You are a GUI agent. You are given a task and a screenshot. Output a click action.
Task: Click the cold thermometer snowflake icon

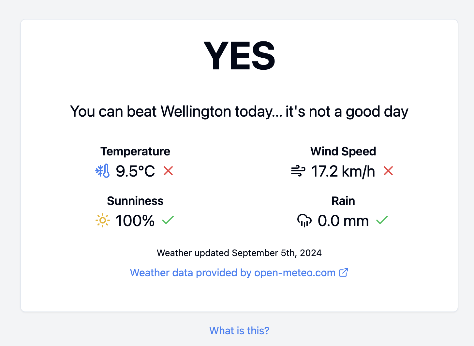click(x=102, y=171)
